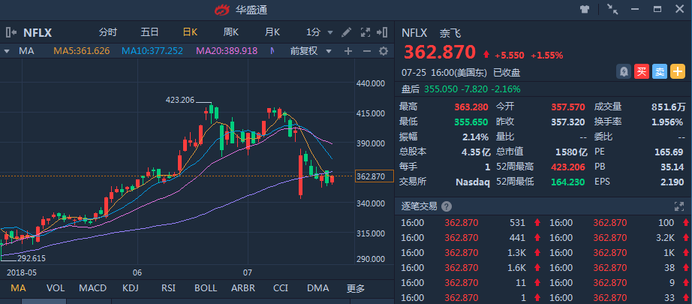
Task: Select the KDJ indicator tab
Action: pyautogui.click(x=131, y=288)
